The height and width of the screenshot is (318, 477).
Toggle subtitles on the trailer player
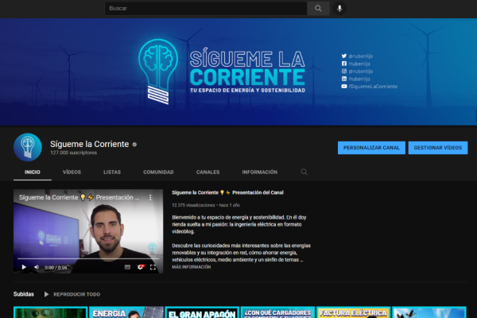[127, 267]
